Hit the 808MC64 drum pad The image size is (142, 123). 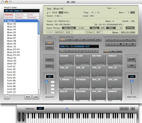click(x=115, y=95)
